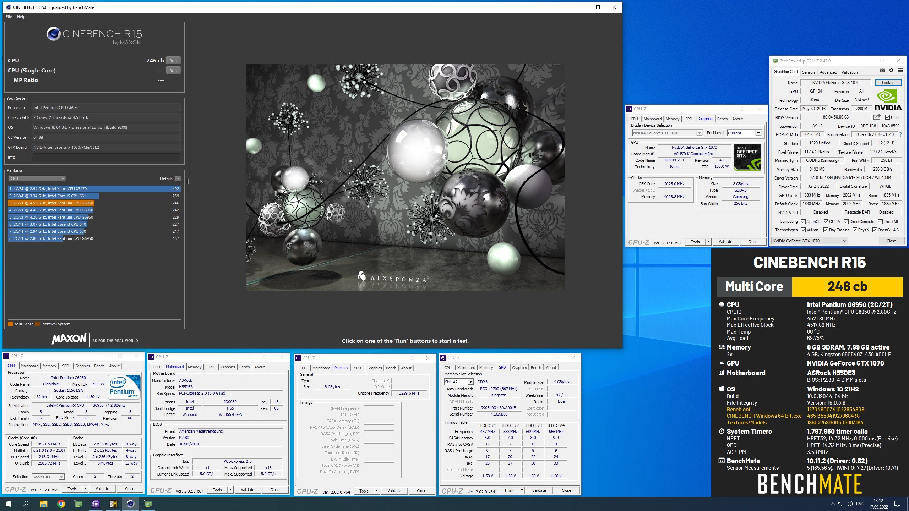Toggle the CUDA checkbox
The height and width of the screenshot is (511, 909).
tap(826, 222)
